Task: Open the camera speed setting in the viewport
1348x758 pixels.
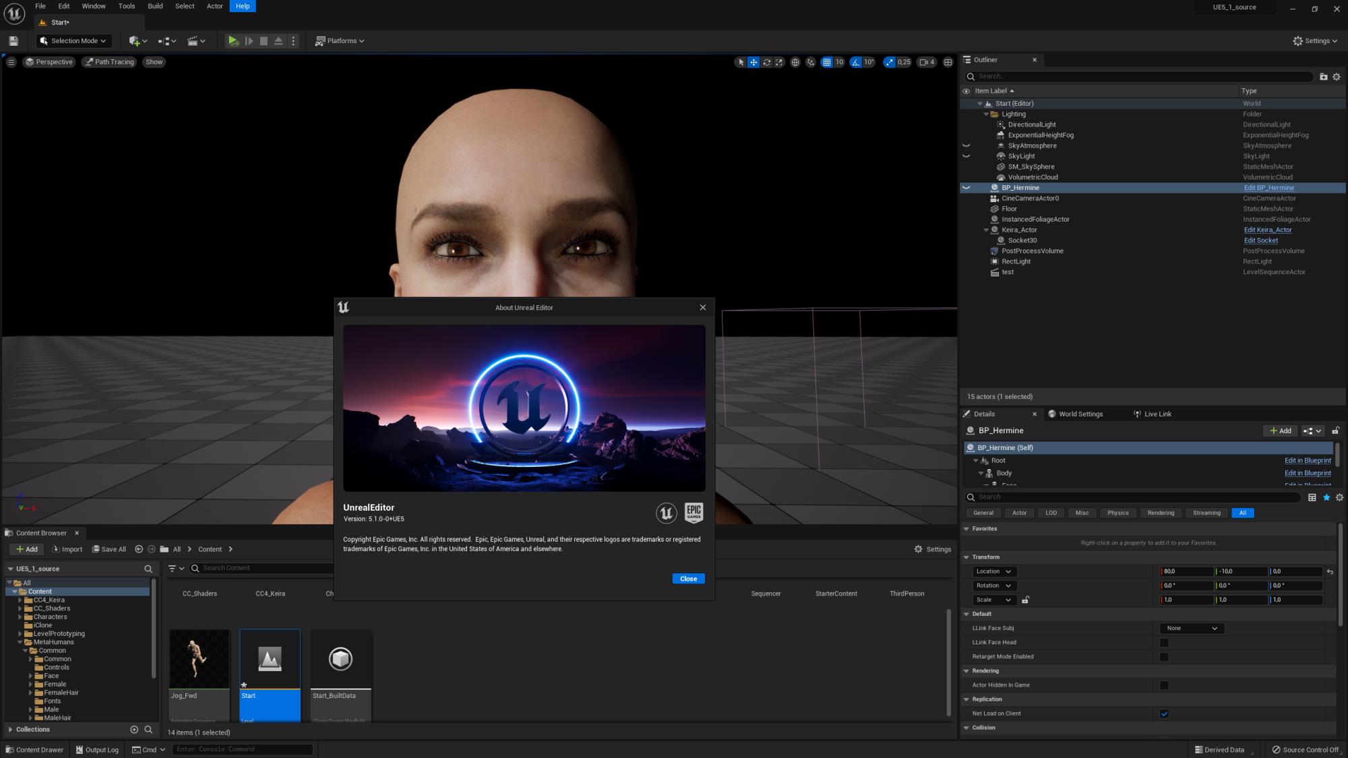Action: (927, 62)
